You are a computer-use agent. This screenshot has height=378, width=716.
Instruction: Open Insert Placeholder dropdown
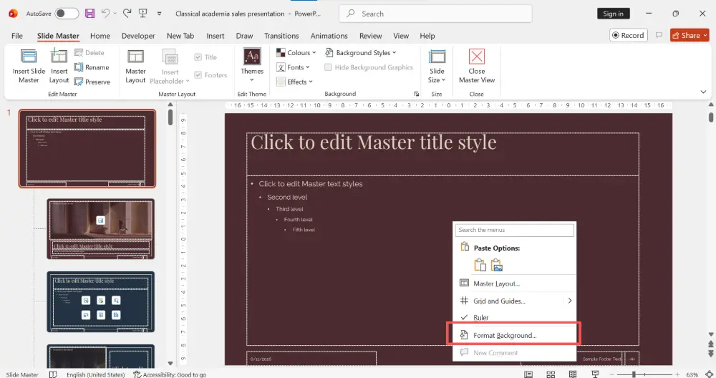tap(170, 67)
